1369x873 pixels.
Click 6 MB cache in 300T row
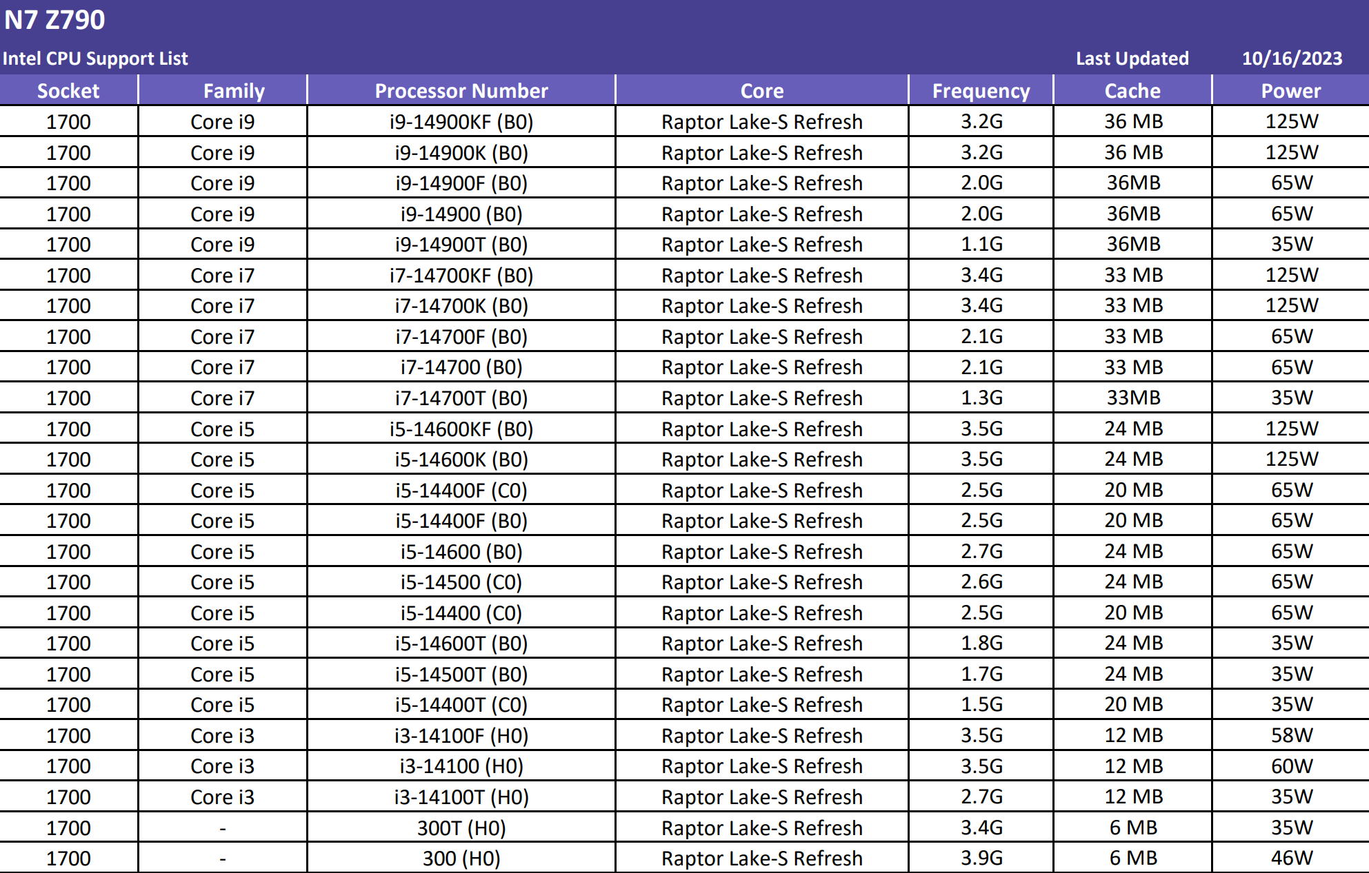(1133, 828)
